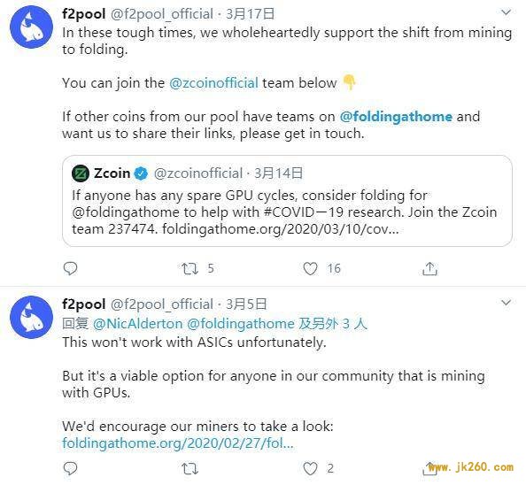This screenshot has height=485, width=526.
Task: Share the March 5 f2pool tweet
Action: point(429,468)
